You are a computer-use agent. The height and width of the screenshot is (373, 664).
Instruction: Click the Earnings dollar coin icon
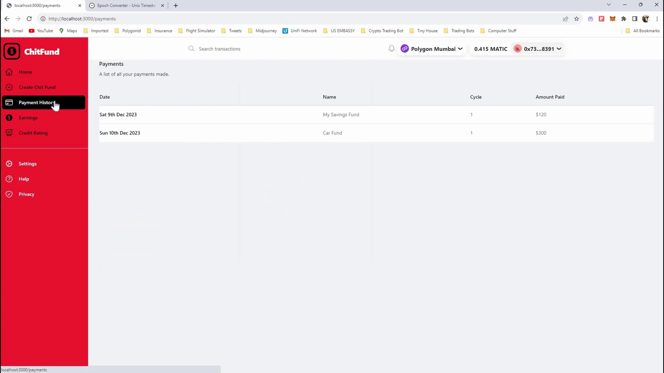coord(9,118)
